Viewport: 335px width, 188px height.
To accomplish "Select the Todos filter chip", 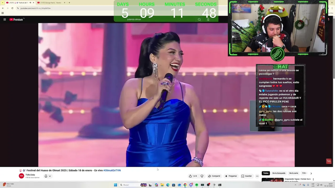I will pos(266,173).
